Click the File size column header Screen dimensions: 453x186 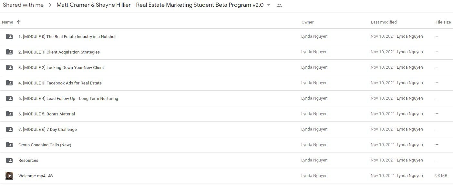tap(443, 22)
